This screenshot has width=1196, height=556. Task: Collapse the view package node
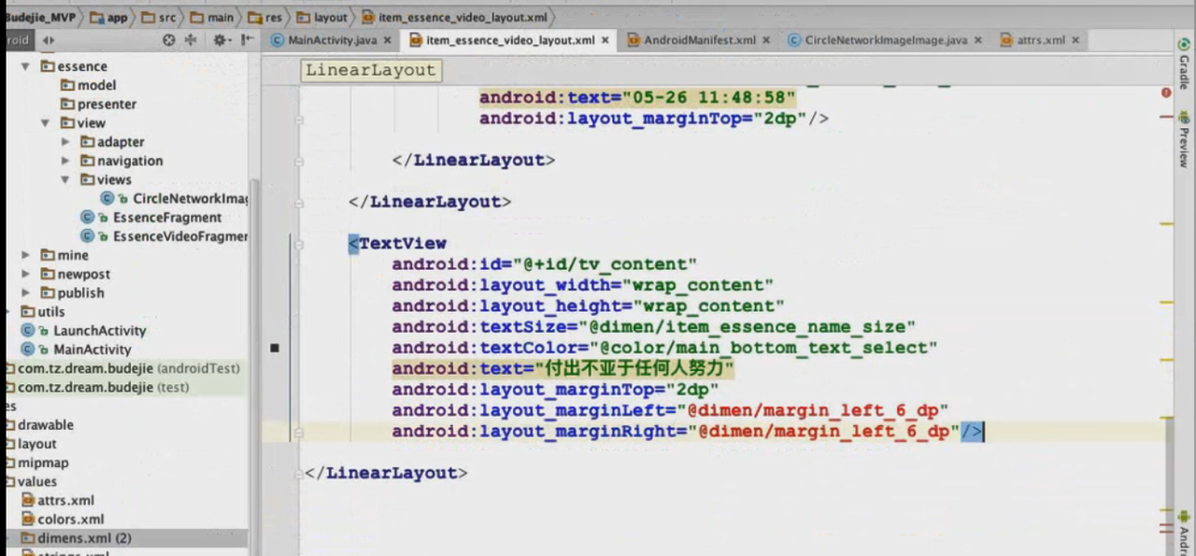point(46,122)
